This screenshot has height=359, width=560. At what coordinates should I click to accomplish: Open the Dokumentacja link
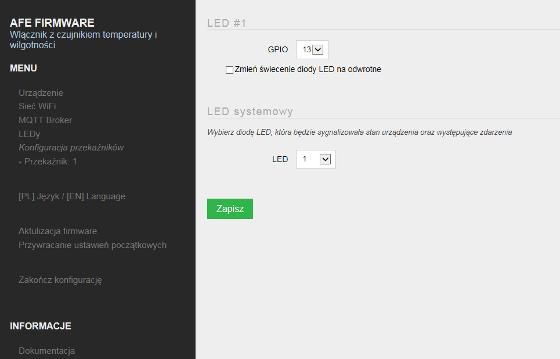[47, 351]
